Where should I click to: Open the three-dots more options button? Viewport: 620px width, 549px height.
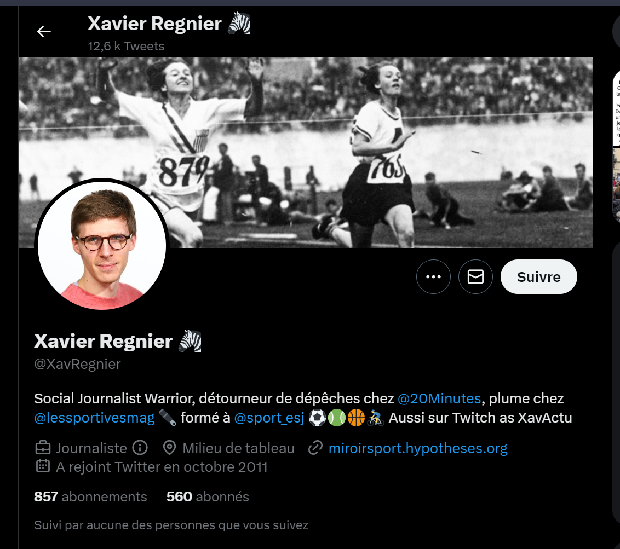[433, 276]
